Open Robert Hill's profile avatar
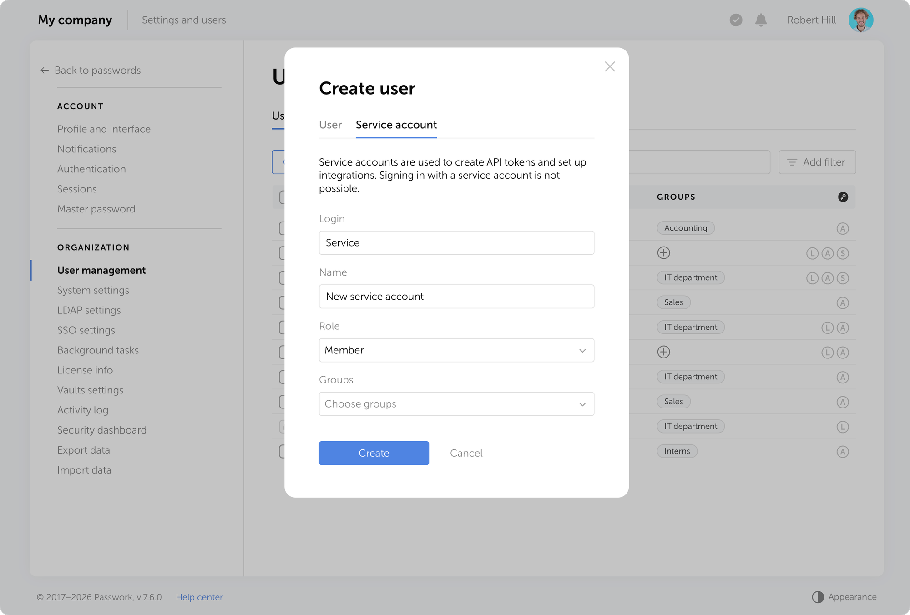The image size is (910, 615). pos(860,20)
